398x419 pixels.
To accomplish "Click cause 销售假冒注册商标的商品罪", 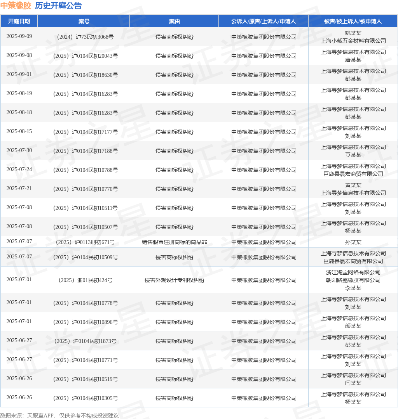I will point(174,242).
